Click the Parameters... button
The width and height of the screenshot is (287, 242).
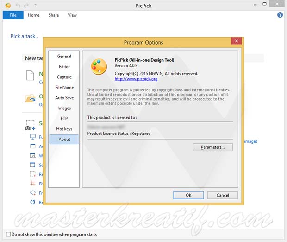(212, 147)
